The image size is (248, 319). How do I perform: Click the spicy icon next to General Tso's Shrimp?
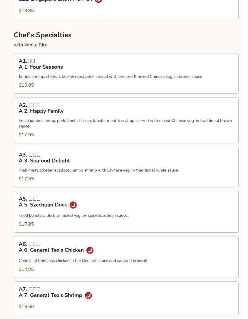(88, 296)
